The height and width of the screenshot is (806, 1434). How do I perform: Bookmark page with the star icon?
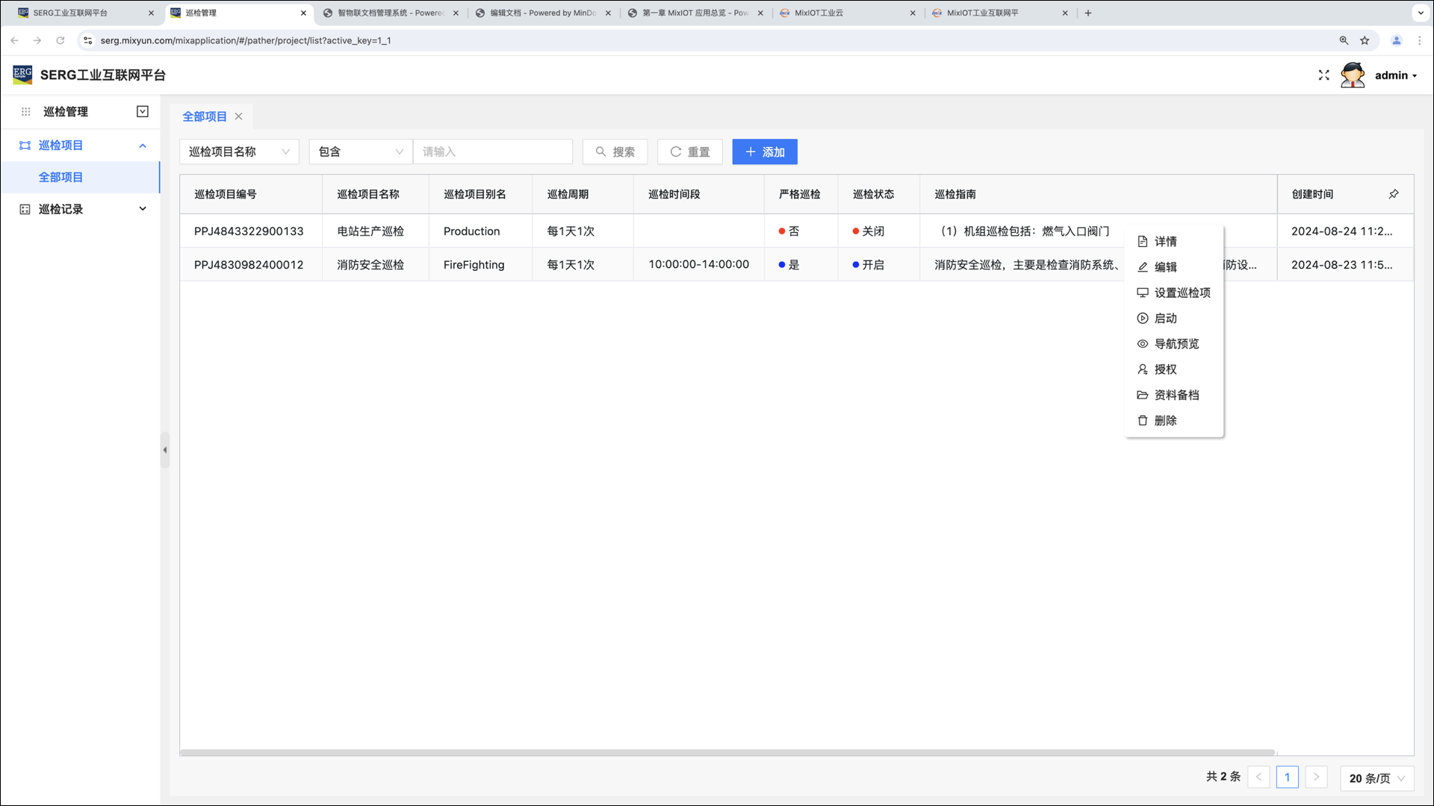(1365, 40)
